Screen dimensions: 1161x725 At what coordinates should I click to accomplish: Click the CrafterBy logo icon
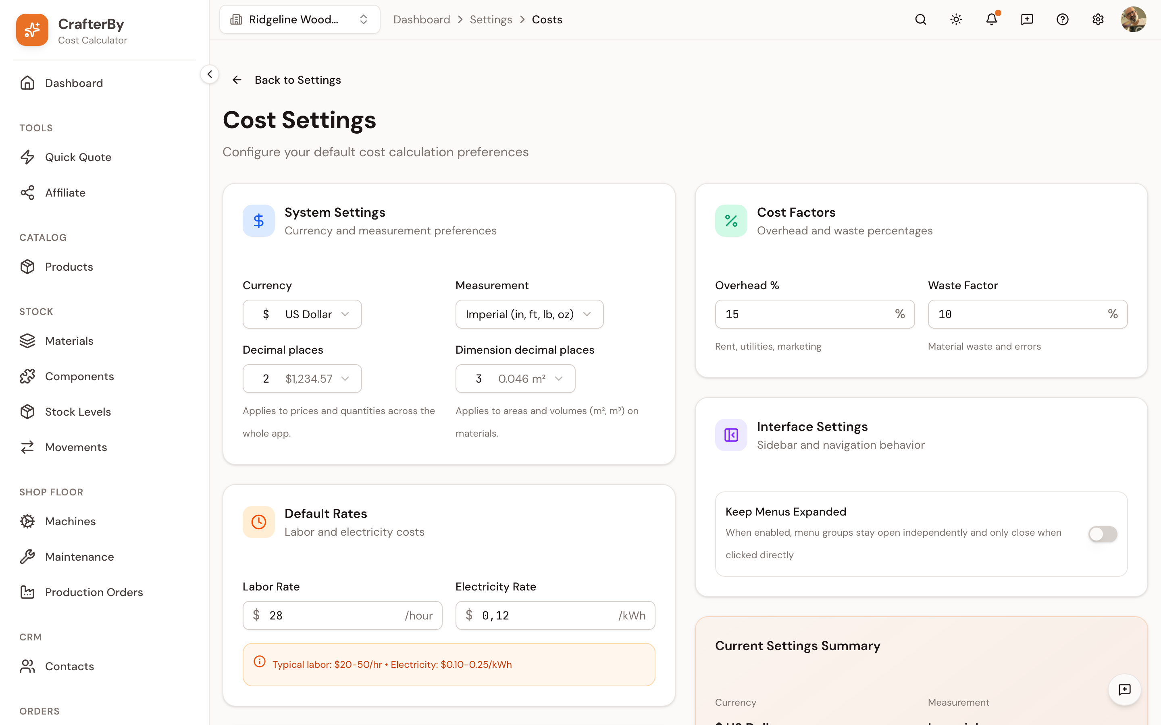click(x=32, y=30)
